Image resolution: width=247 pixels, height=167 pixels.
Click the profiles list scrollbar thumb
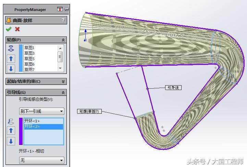(x=60, y=57)
